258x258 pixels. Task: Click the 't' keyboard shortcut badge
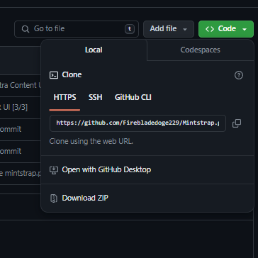pyautogui.click(x=130, y=29)
